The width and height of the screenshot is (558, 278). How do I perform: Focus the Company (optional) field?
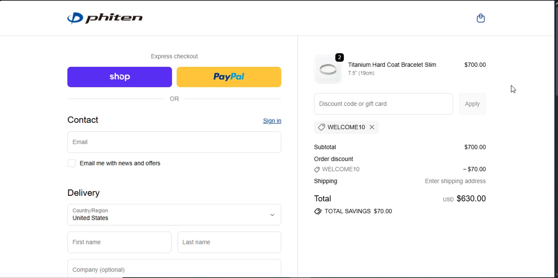(x=174, y=269)
